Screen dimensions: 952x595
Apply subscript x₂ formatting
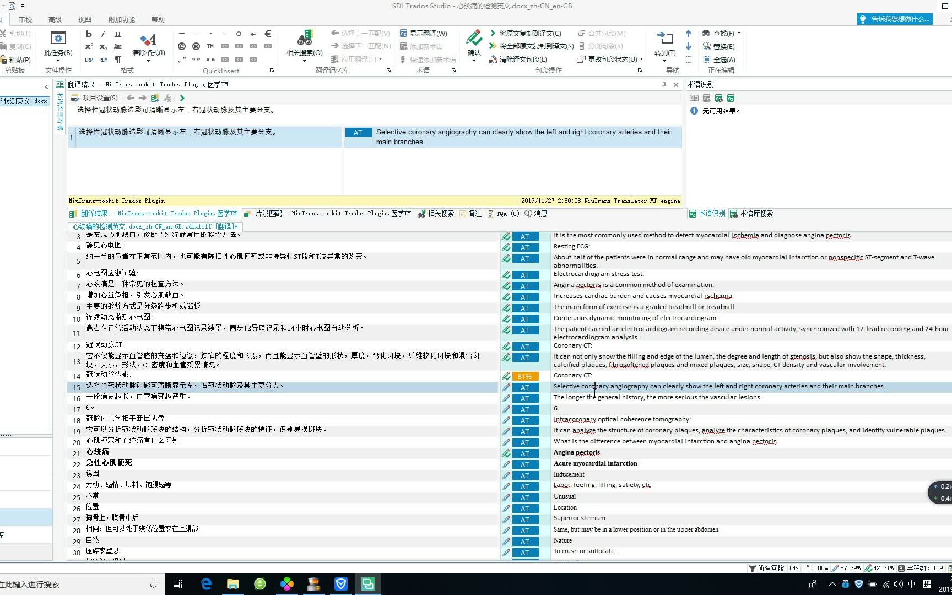[x=103, y=46]
